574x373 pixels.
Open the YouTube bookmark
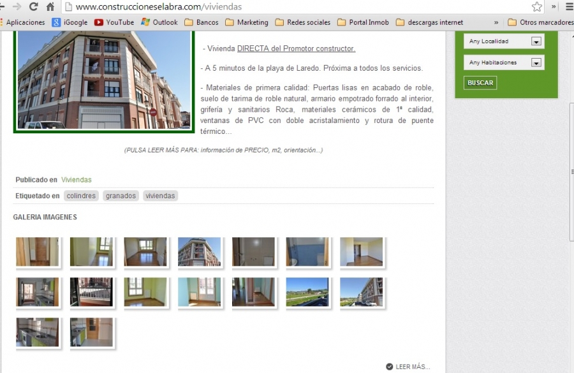click(x=114, y=22)
